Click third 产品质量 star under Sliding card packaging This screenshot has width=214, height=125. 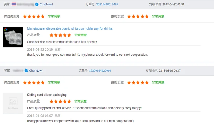(x=60, y=101)
